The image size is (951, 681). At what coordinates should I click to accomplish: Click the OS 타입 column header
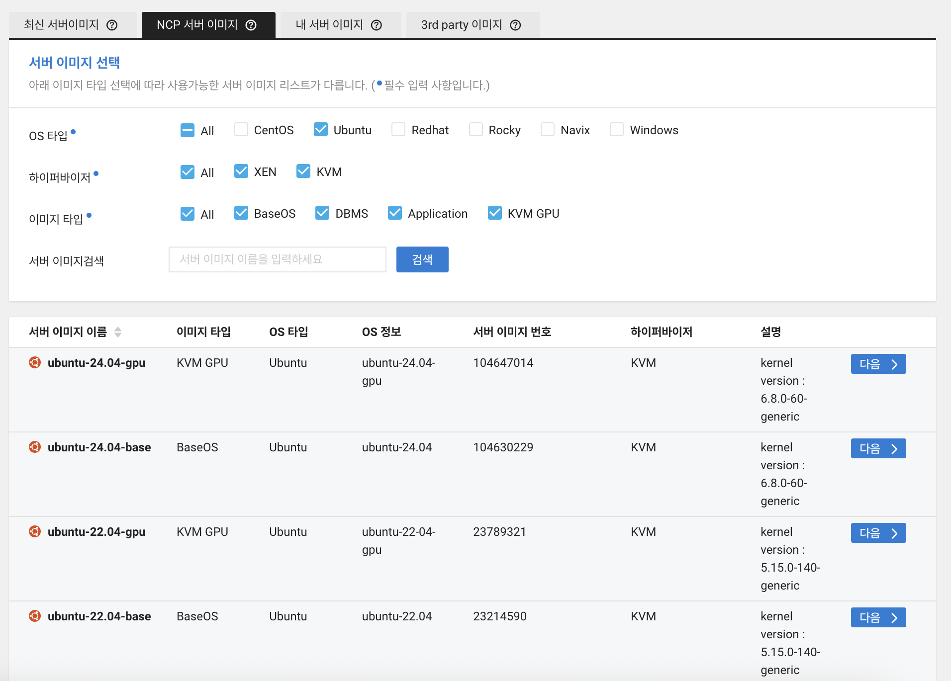[x=288, y=332]
